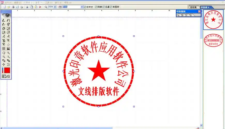Expand the arrow on 印章库 tab

209,7
